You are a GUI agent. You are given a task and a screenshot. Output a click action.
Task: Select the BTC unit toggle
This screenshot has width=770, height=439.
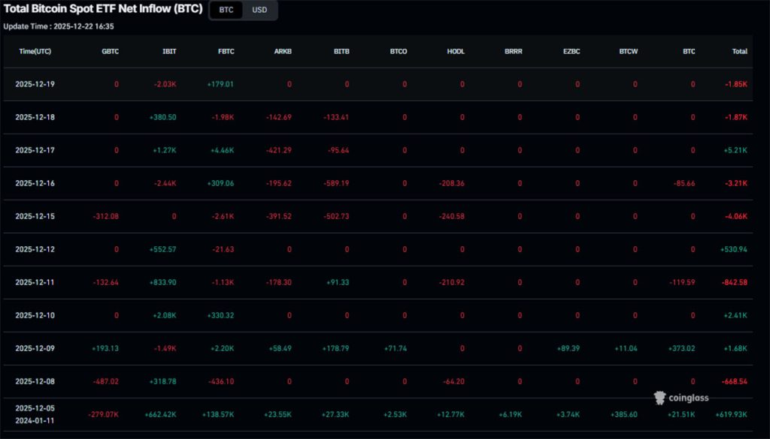[x=225, y=11]
